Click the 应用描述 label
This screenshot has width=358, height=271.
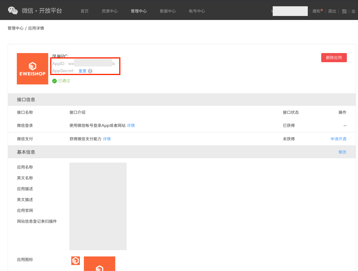pyautogui.click(x=25, y=189)
